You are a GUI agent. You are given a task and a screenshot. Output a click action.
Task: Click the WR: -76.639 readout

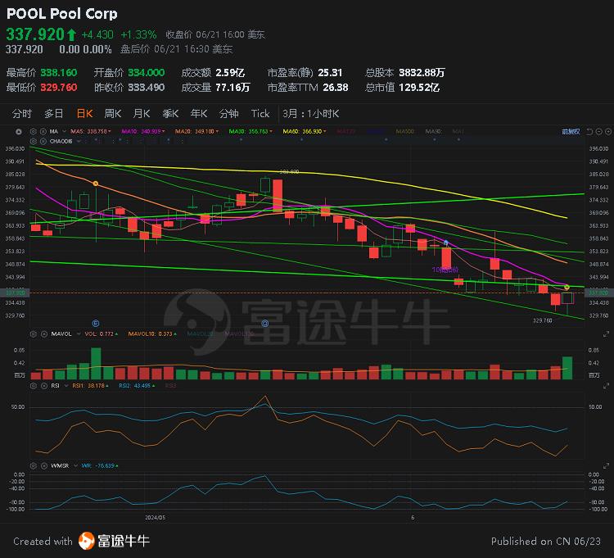tap(100, 465)
